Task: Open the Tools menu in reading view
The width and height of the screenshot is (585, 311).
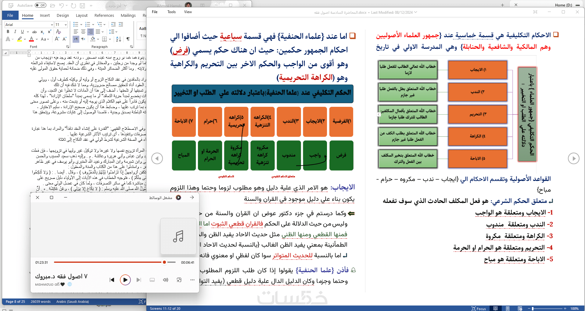Action: point(171,12)
